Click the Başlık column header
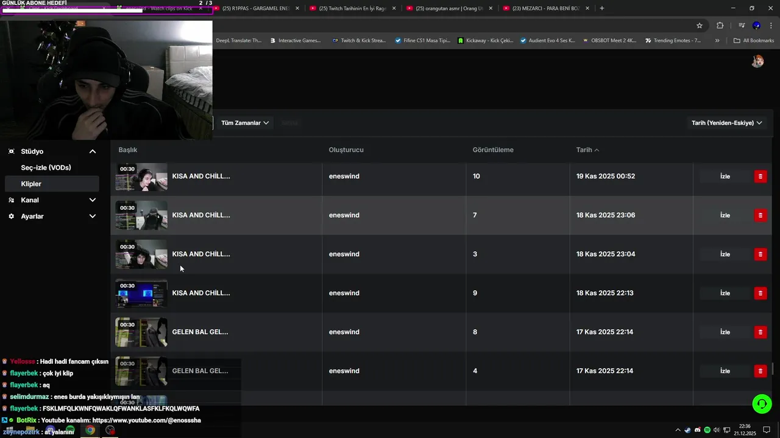The image size is (780, 438). (128, 150)
